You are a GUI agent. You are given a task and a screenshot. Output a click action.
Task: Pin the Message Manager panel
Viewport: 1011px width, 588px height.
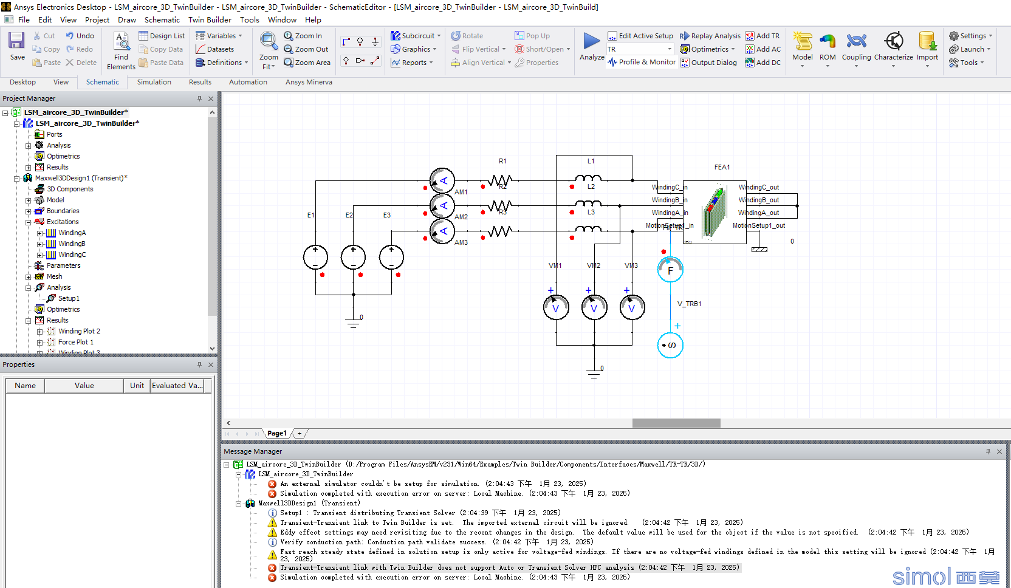click(x=988, y=451)
